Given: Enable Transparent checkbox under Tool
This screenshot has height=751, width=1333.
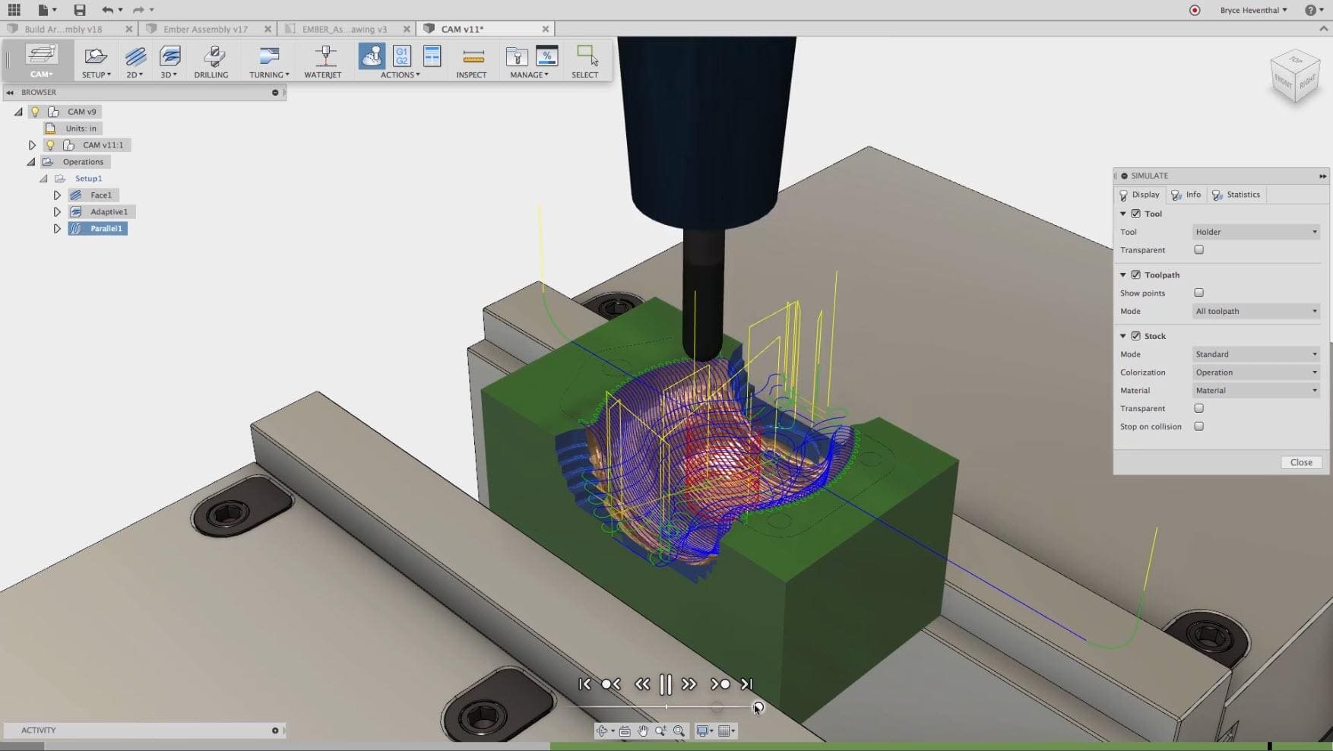Looking at the screenshot, I should pyautogui.click(x=1198, y=249).
